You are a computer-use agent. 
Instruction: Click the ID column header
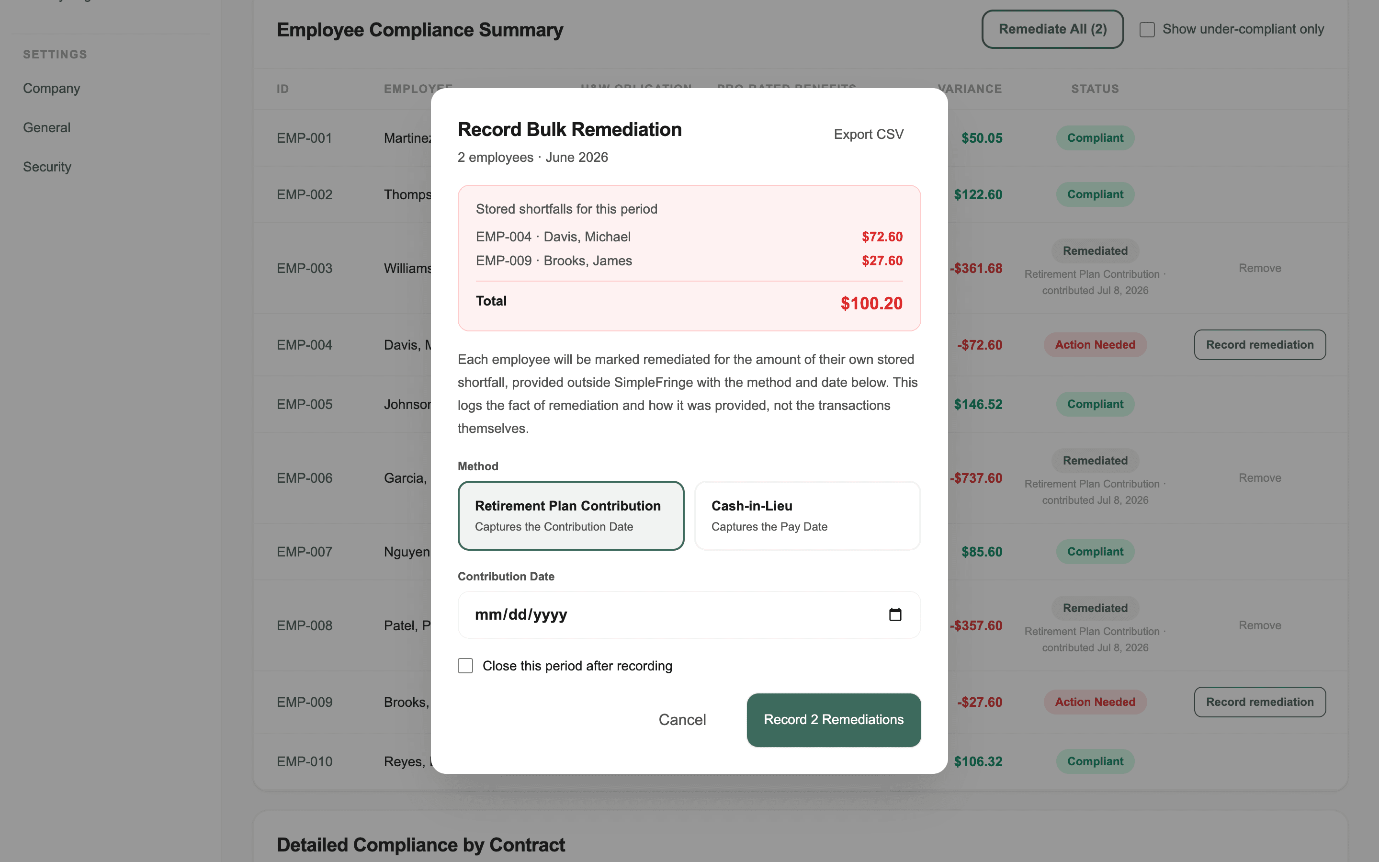click(x=283, y=89)
